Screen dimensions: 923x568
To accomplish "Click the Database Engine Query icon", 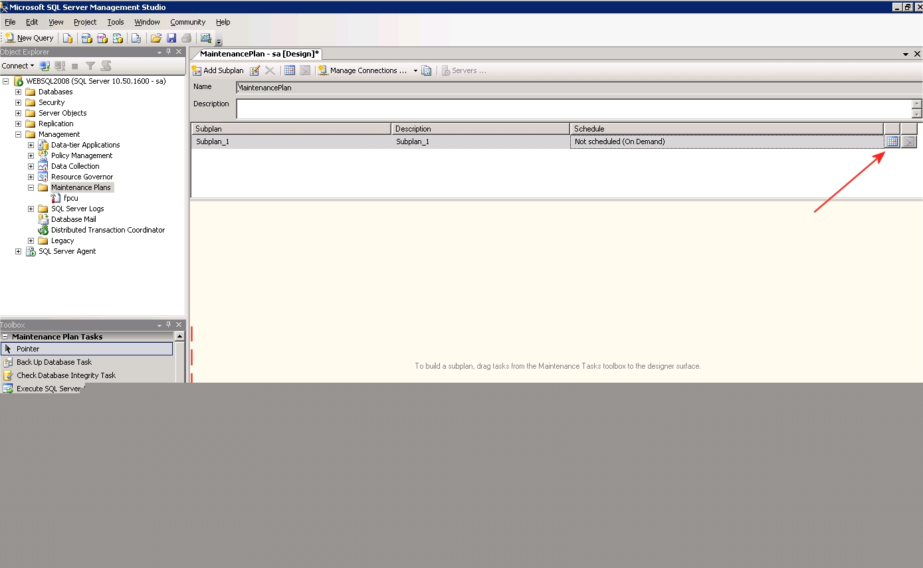I will coord(67,38).
